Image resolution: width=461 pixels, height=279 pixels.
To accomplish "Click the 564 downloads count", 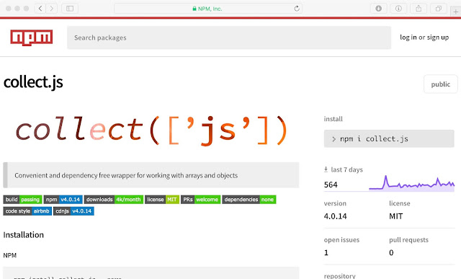I will point(331,185).
